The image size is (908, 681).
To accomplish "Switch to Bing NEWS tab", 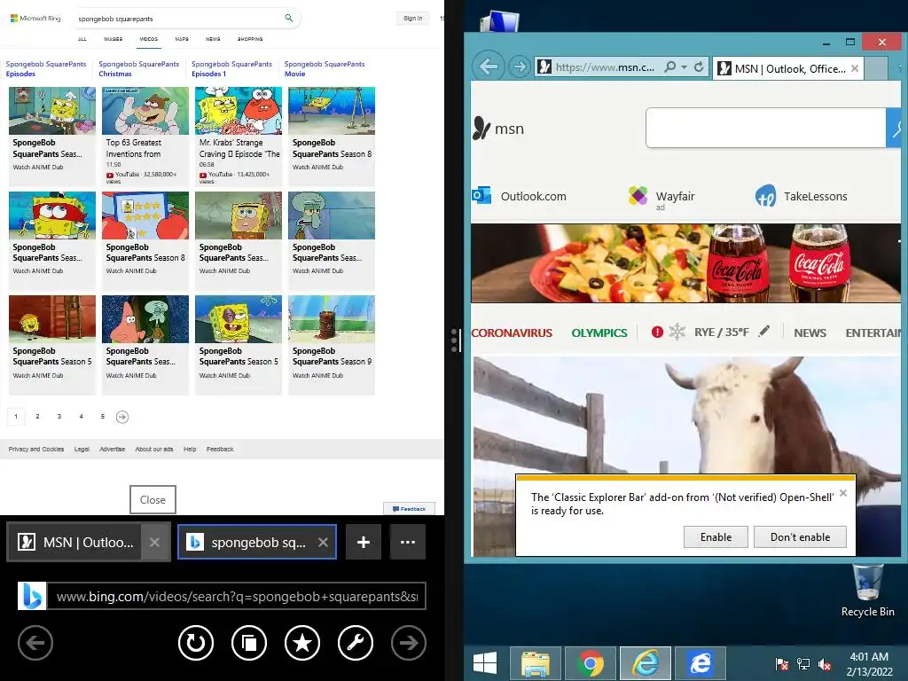I will tap(213, 39).
